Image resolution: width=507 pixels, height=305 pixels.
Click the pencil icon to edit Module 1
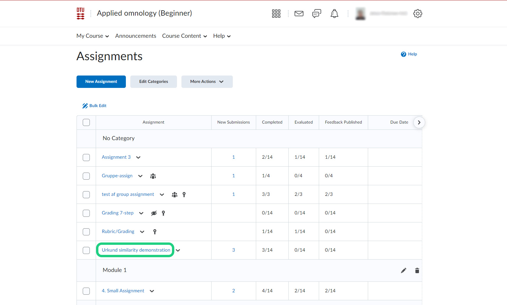403,270
